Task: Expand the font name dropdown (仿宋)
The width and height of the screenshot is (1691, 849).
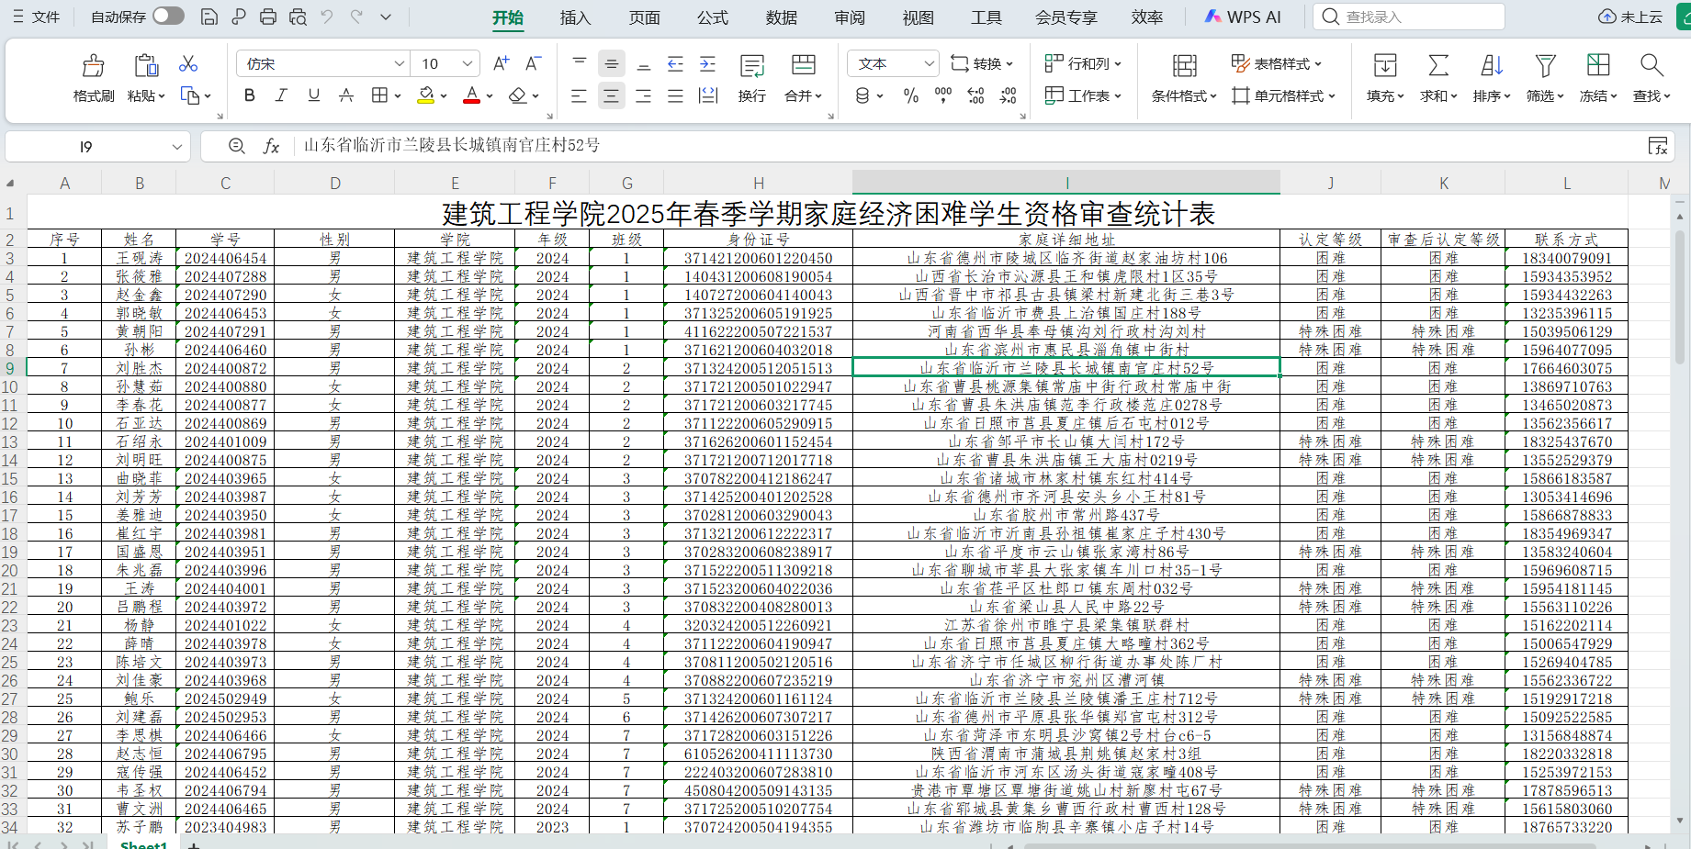Action: click(x=399, y=63)
